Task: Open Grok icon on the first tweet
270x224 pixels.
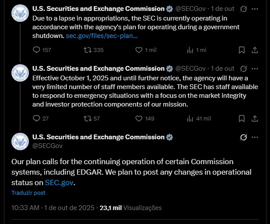Action: (x=244, y=9)
